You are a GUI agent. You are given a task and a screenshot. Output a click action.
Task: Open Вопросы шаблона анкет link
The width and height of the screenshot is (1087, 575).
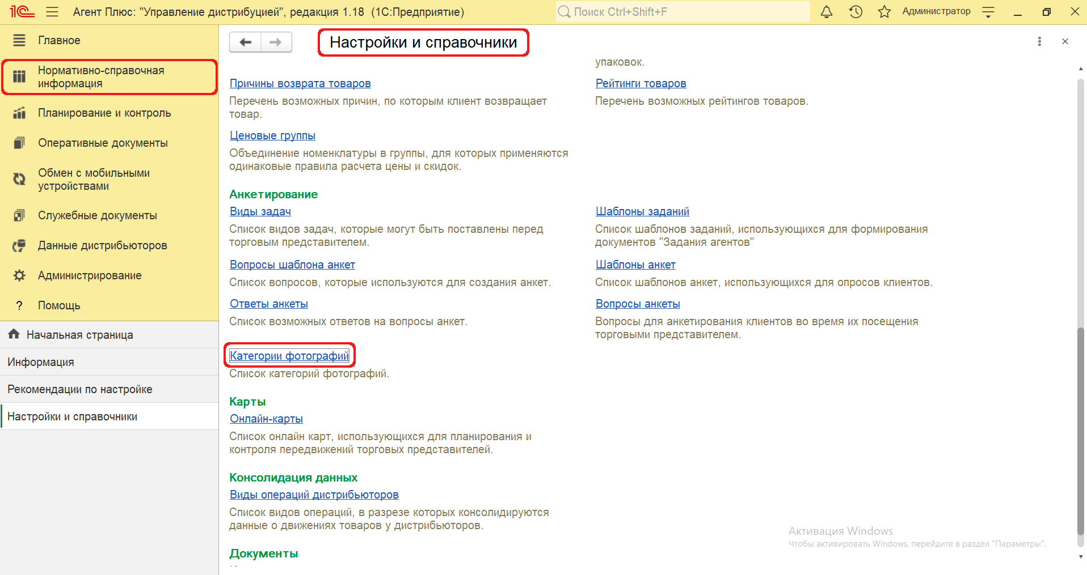[x=292, y=265]
